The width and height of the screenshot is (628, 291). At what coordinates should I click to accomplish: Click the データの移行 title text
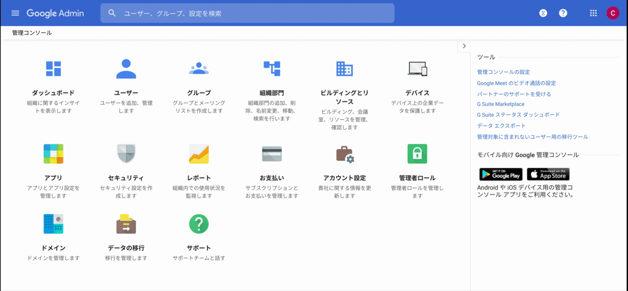pyautogui.click(x=126, y=248)
